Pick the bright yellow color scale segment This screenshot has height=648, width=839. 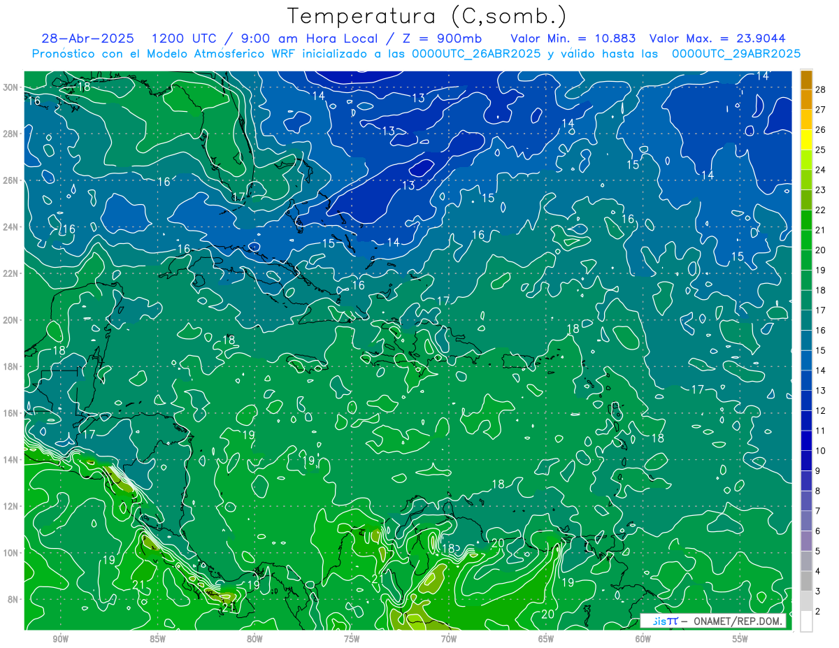click(806, 140)
